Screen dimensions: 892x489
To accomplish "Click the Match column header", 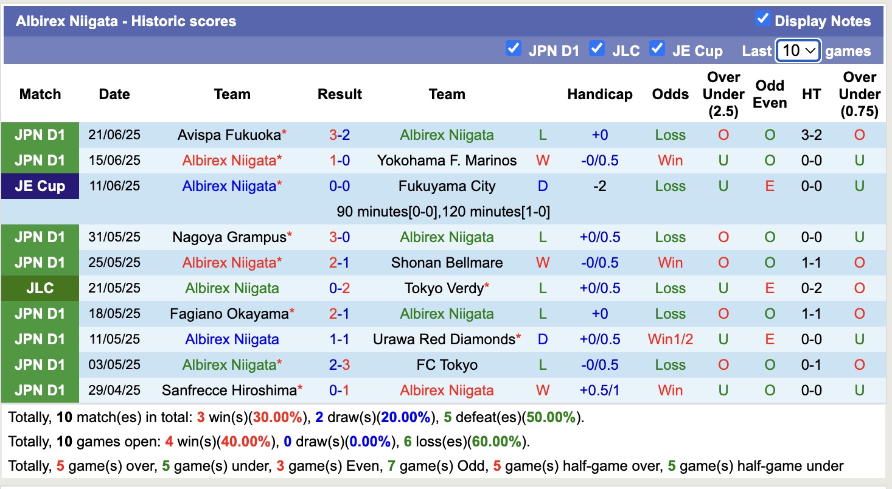I will [x=40, y=94].
